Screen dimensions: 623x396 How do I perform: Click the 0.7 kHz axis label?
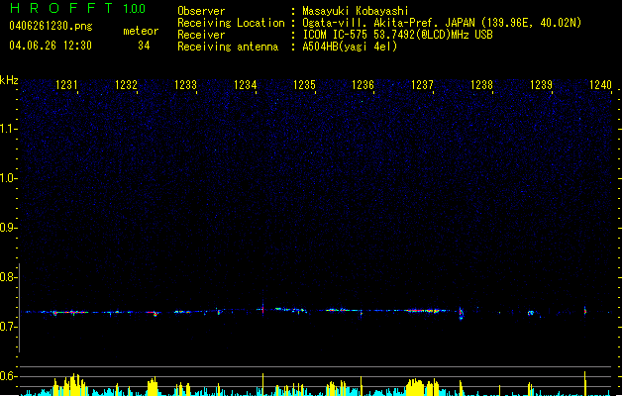[9, 327]
